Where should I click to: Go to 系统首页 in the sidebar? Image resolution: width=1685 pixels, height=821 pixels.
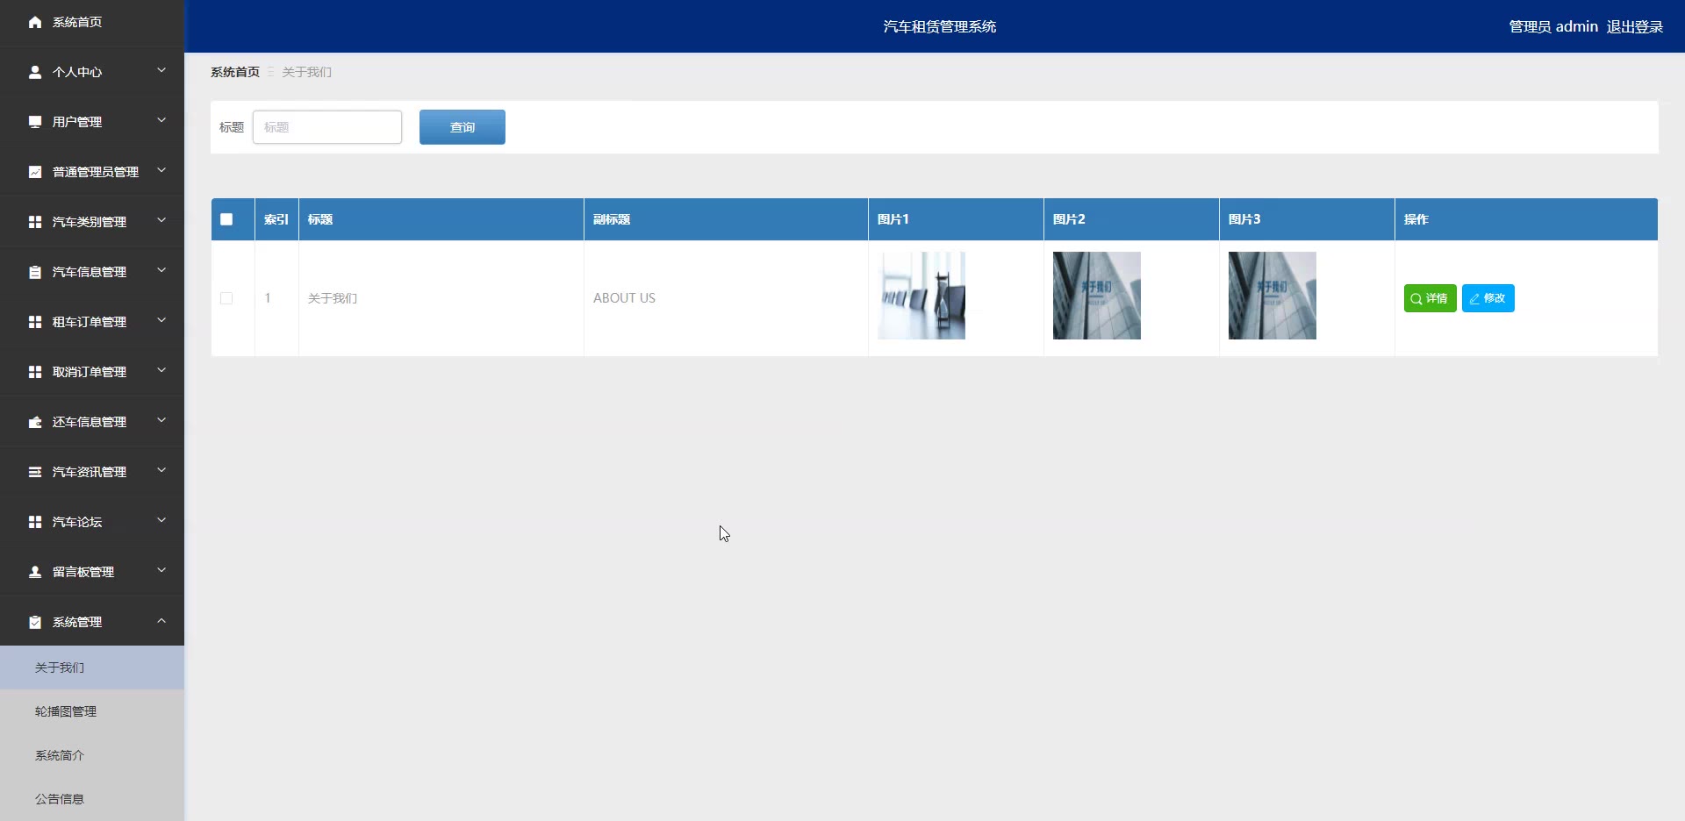pos(92,22)
